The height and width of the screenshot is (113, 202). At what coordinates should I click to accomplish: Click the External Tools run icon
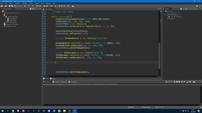pyautogui.click(x=33, y=6)
